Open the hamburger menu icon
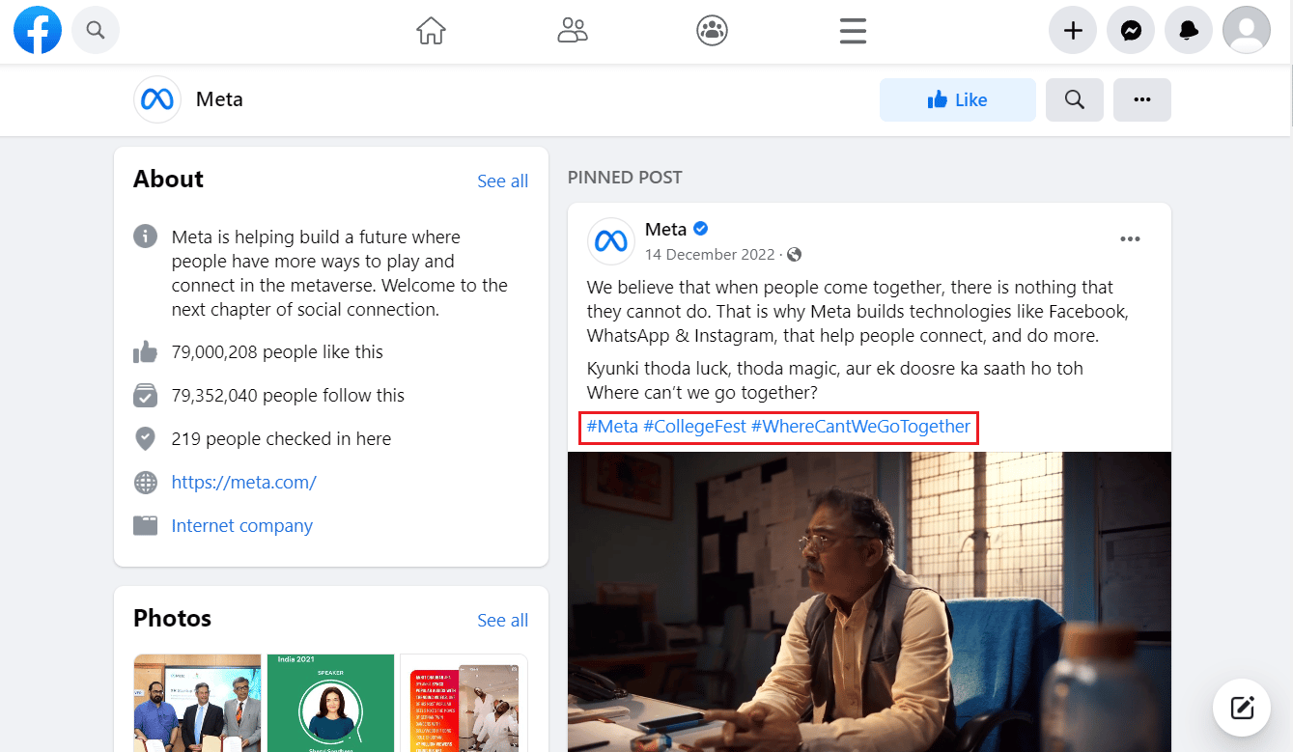The height and width of the screenshot is (752, 1293). 853,31
